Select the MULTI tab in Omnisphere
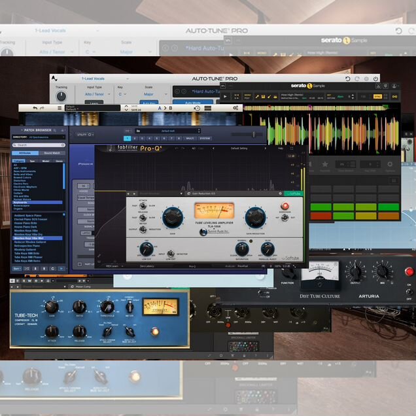 [x=190, y=139]
